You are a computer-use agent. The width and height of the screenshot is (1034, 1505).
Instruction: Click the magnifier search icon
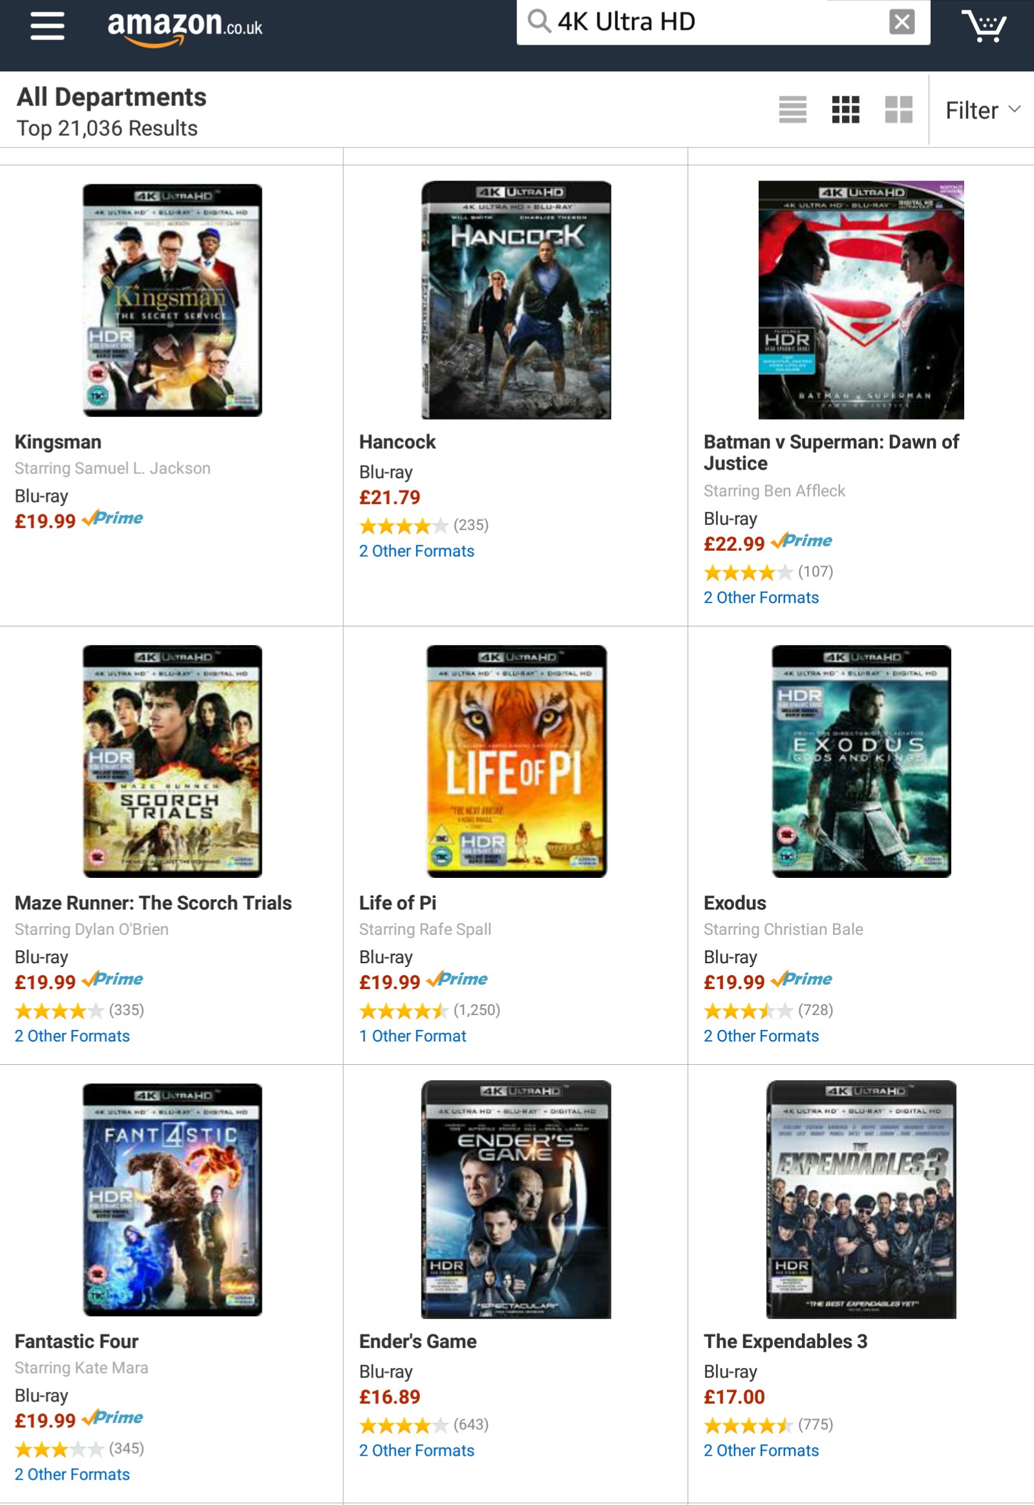pyautogui.click(x=538, y=21)
